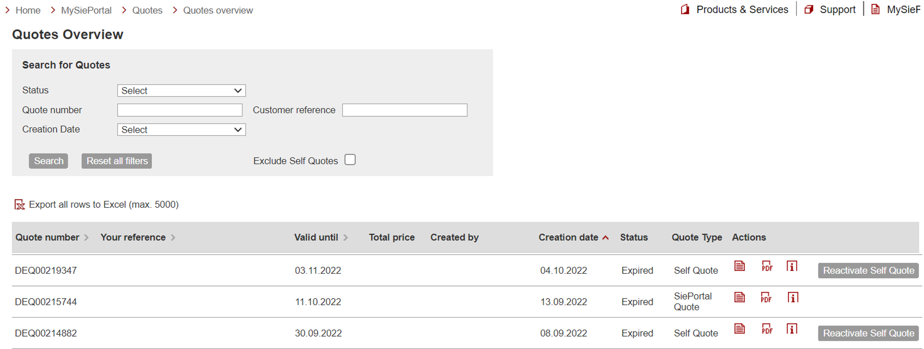This screenshot has height=349, width=924.
Task: Download PDF for quote DEQ00215744
Action: click(x=766, y=298)
